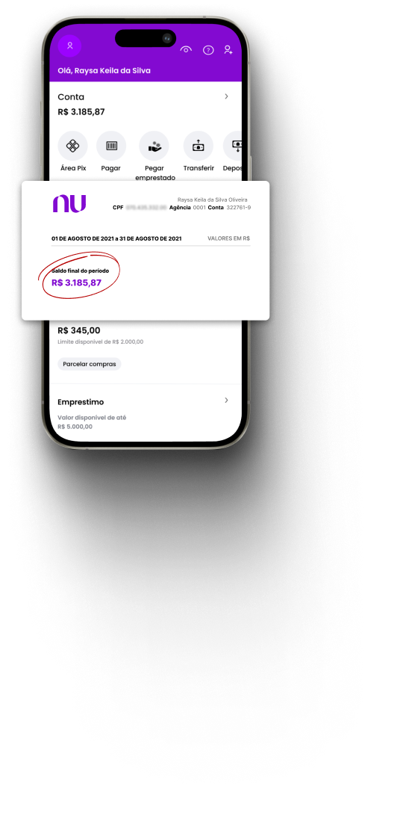This screenshot has height=828, width=409.
Task: Click the Conta heading
Action: 71,97
